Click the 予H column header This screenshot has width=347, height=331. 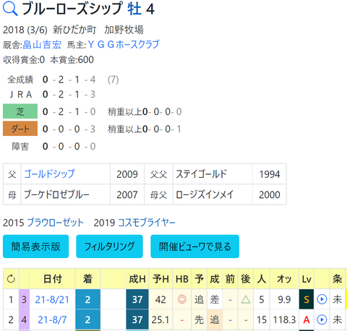(160, 279)
